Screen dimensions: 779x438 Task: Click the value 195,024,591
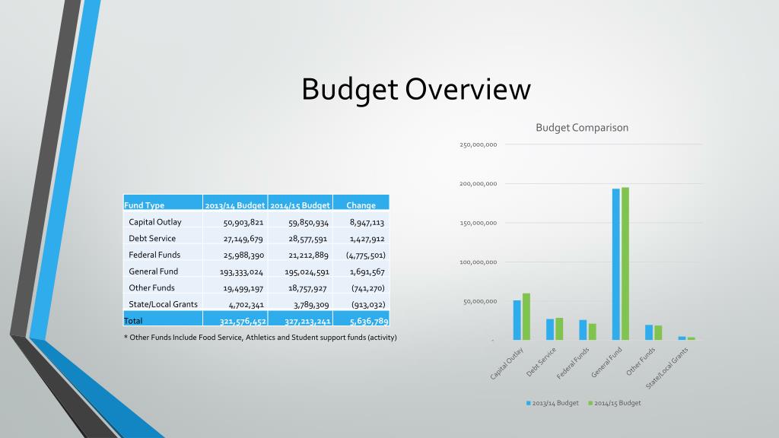pyautogui.click(x=307, y=272)
